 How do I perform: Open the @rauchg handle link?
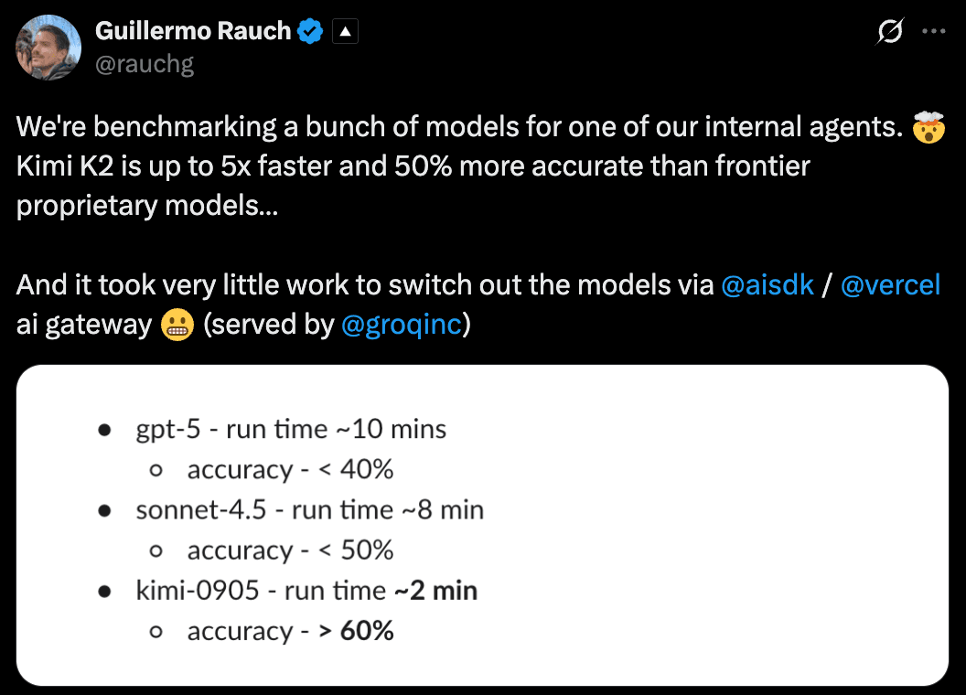(x=145, y=64)
